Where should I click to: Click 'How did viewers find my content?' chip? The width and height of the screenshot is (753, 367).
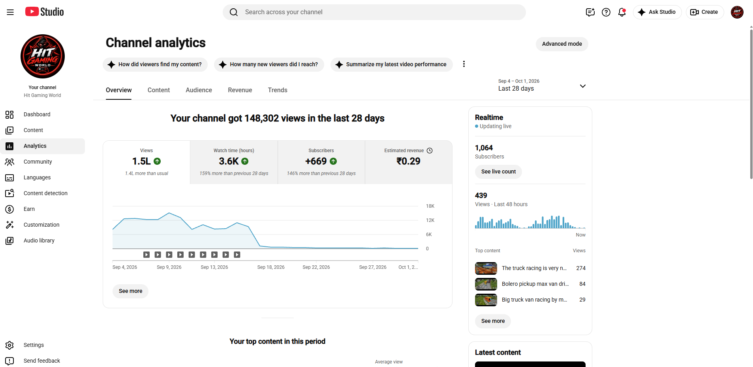[x=155, y=64]
